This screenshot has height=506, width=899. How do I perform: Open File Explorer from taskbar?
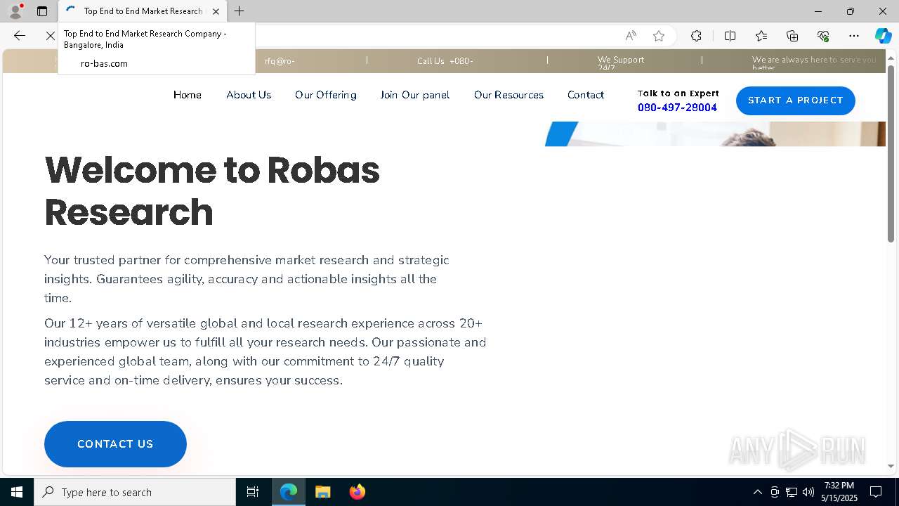(323, 492)
